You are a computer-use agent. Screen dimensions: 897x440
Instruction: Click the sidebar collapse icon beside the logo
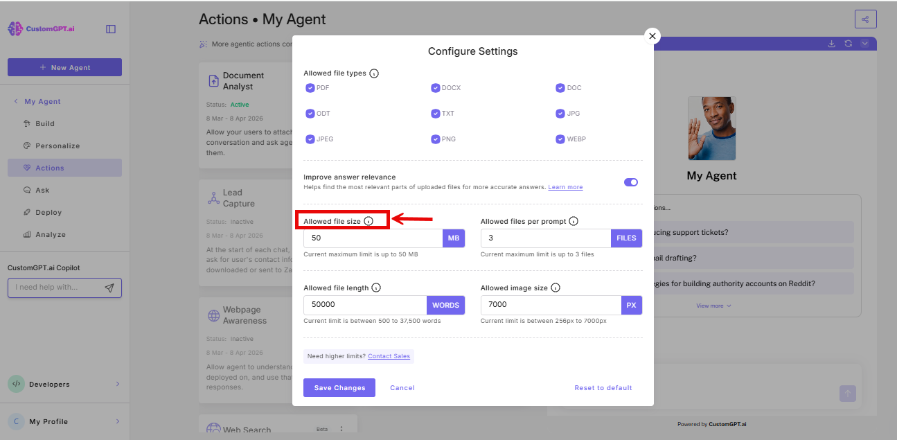(x=111, y=28)
